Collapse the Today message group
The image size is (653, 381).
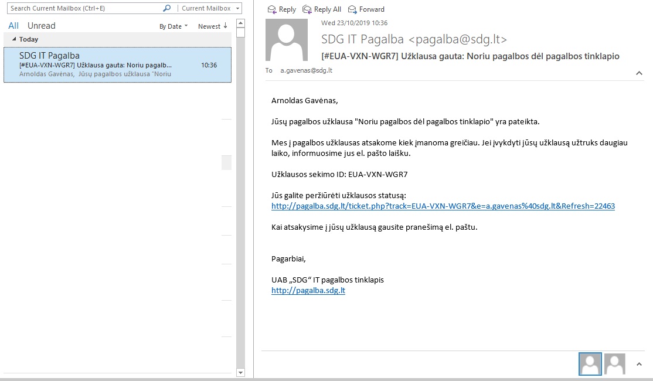[x=15, y=39]
